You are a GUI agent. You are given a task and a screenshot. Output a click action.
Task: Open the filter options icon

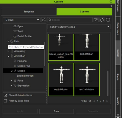(x=96, y=20)
